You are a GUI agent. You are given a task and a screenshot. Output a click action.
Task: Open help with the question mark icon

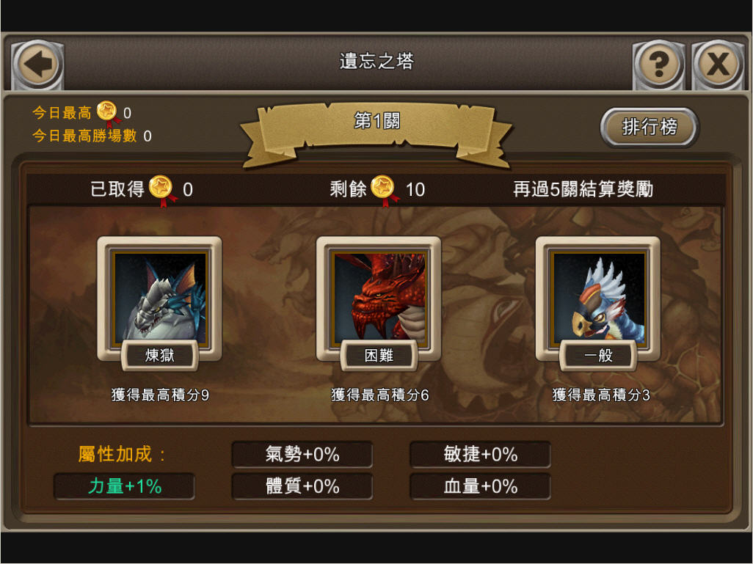pos(658,65)
